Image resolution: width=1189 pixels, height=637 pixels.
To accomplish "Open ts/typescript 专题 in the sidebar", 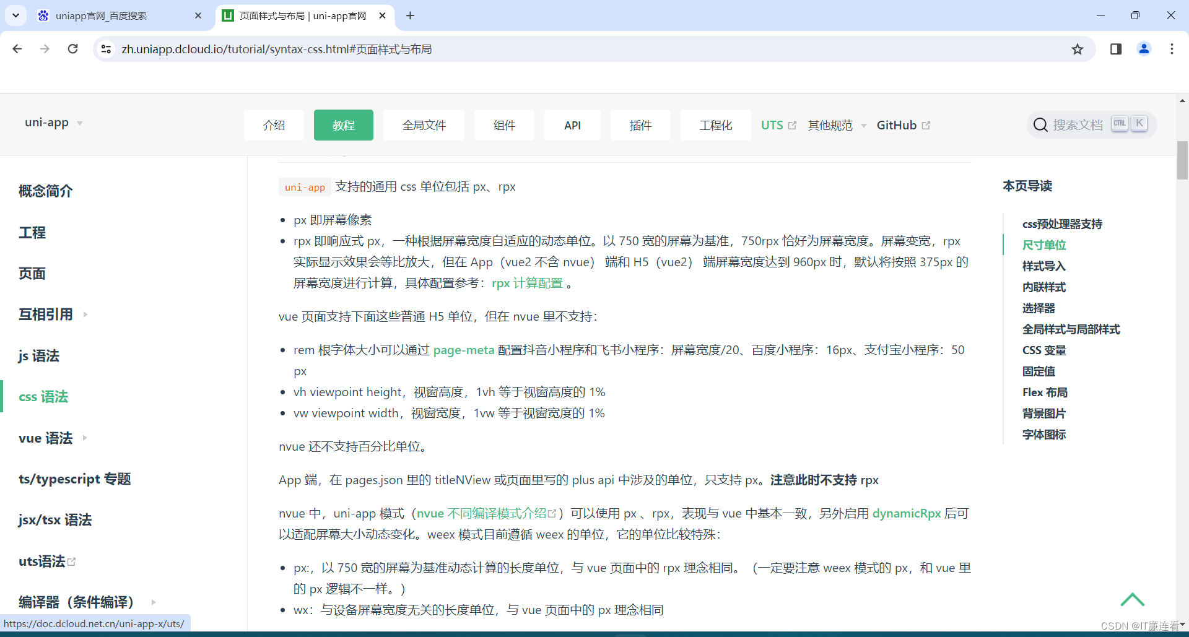I will (x=75, y=479).
